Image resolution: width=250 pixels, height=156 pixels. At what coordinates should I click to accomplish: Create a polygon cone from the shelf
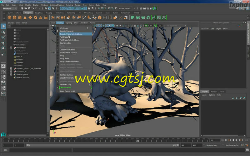point(25,17)
